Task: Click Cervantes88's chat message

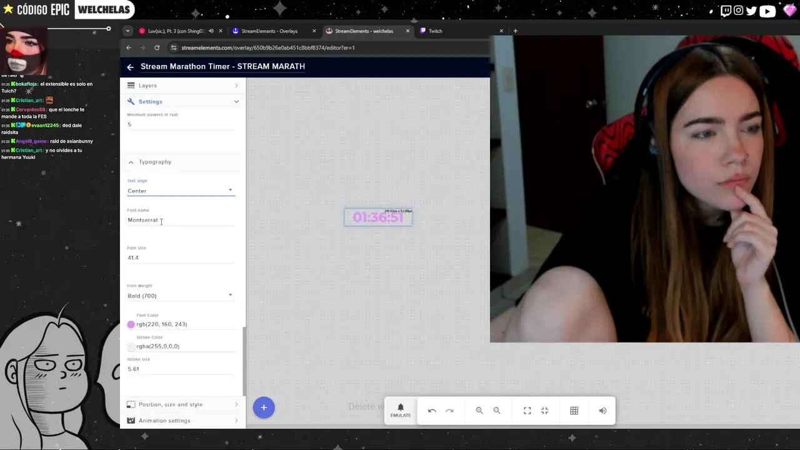Action: point(44,112)
